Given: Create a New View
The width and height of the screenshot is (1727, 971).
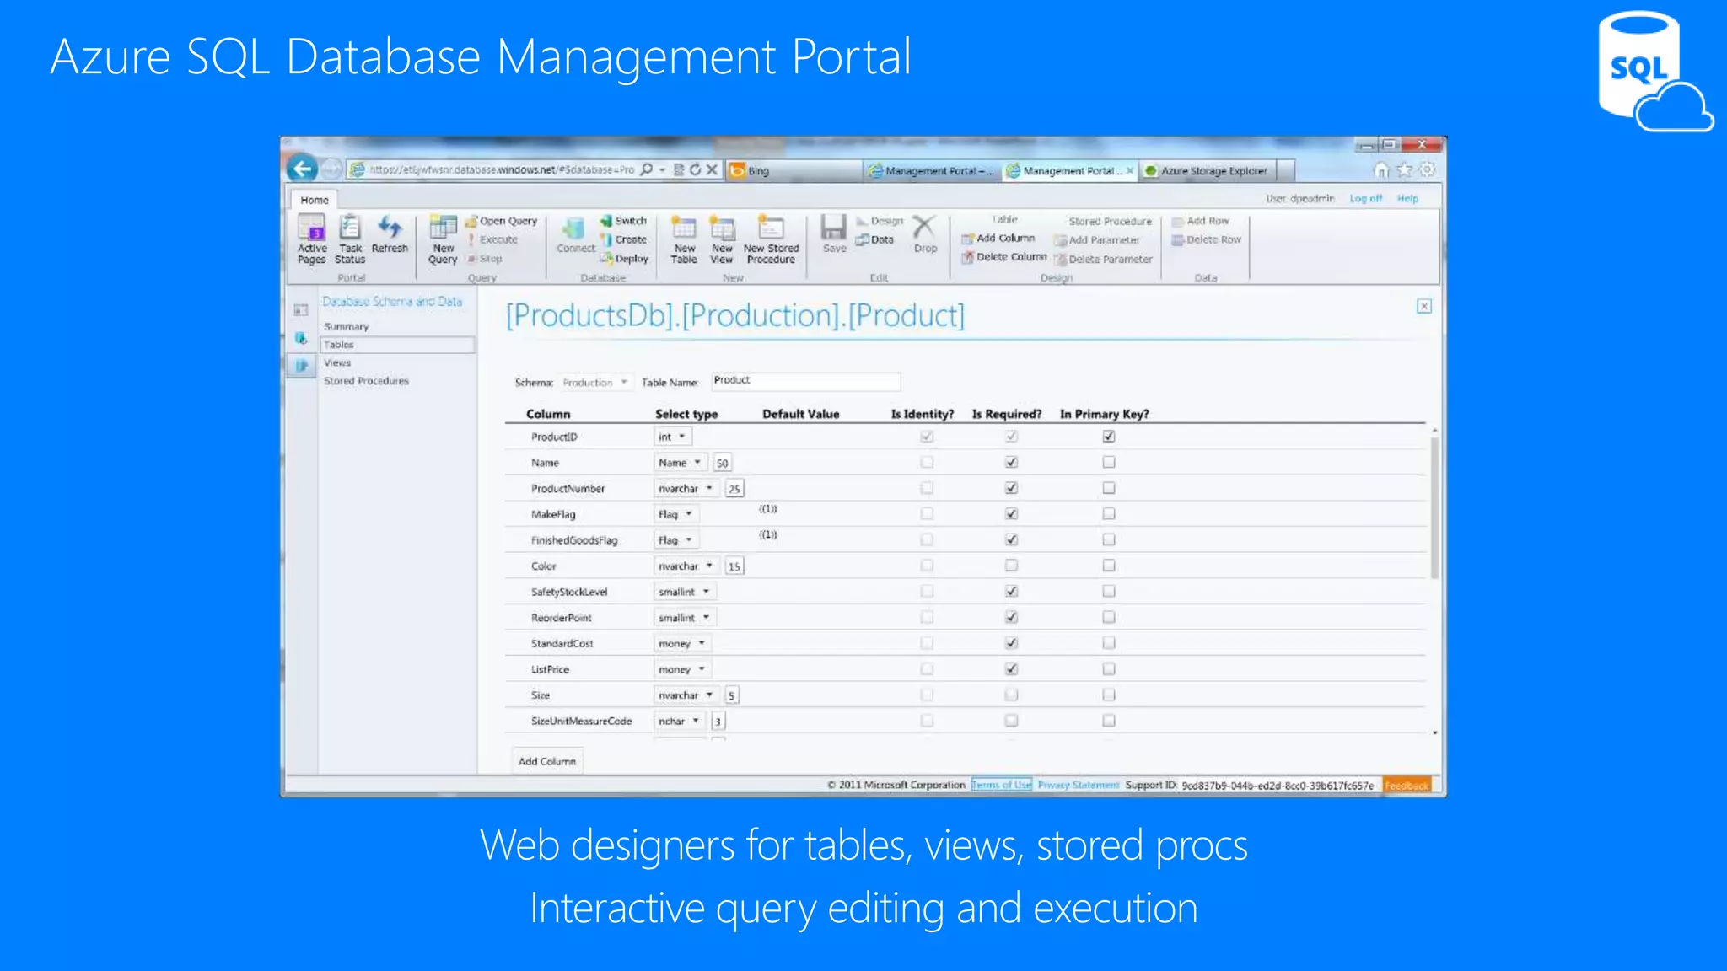Looking at the screenshot, I should coord(722,239).
